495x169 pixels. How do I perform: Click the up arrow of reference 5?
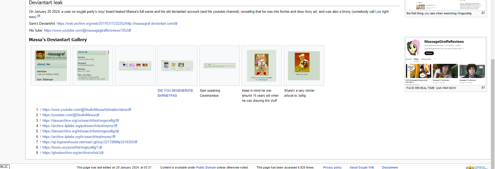40,131
